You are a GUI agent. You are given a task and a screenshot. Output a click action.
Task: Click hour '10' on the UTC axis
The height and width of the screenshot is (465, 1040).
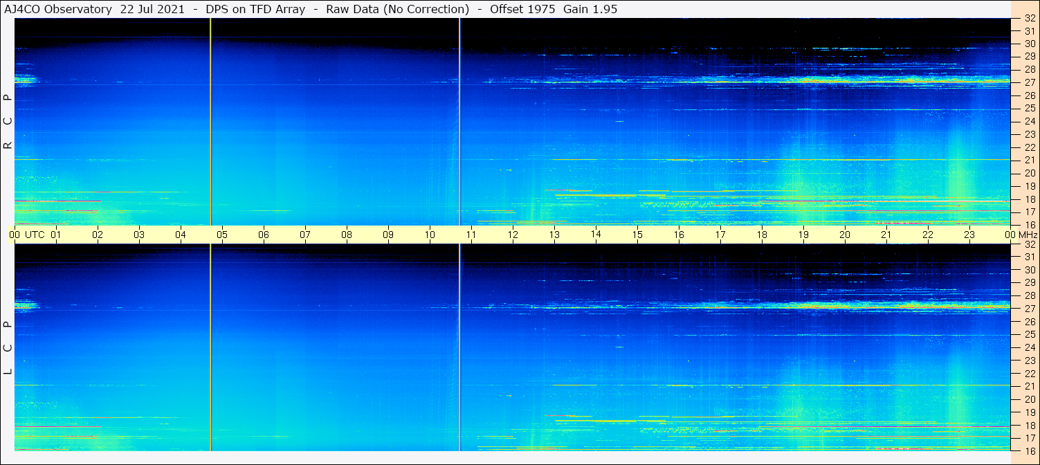pyautogui.click(x=430, y=235)
